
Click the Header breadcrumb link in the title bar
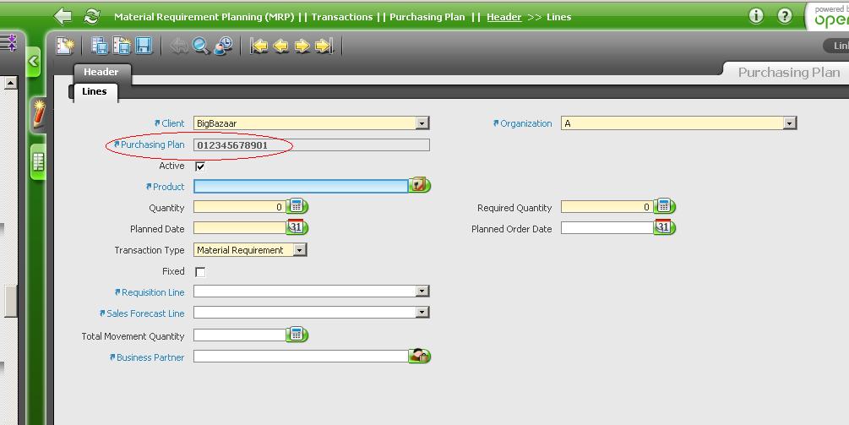point(504,17)
